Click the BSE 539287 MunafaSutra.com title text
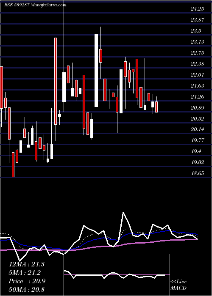212x296 pixels. coord(35,5)
